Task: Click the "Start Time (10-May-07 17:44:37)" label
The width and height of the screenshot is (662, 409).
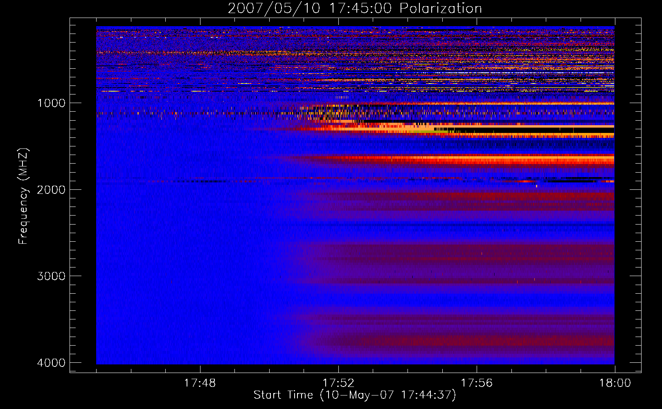Action: tap(355, 395)
